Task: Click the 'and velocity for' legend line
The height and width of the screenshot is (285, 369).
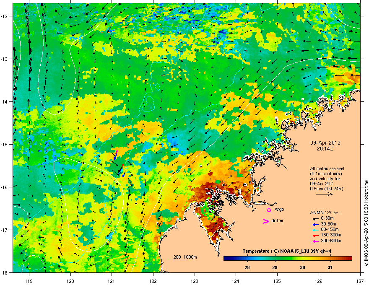Action: coord(325,179)
